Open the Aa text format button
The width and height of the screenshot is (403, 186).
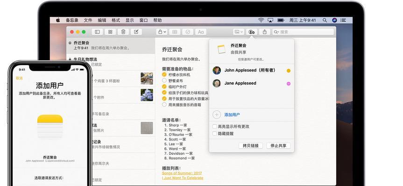pos(201,32)
